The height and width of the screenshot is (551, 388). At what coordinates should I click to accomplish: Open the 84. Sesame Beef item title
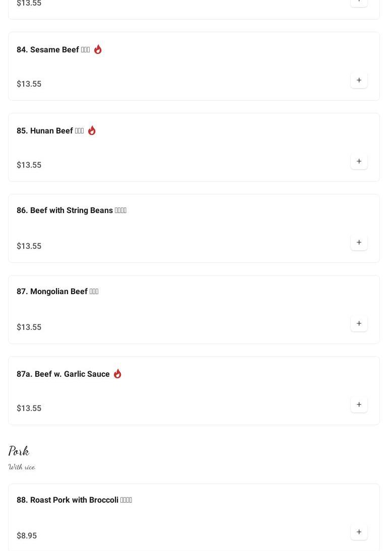[53, 50]
